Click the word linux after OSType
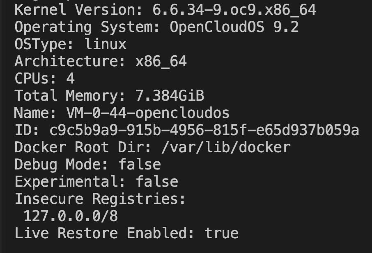372x253 pixels. click(x=105, y=44)
